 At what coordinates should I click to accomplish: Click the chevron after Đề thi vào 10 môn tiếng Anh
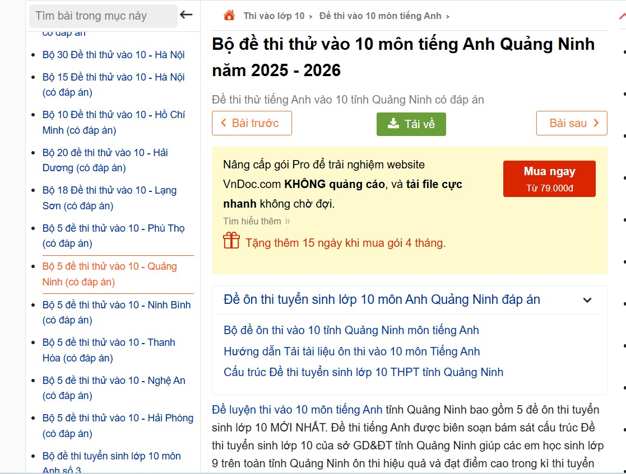[446, 16]
